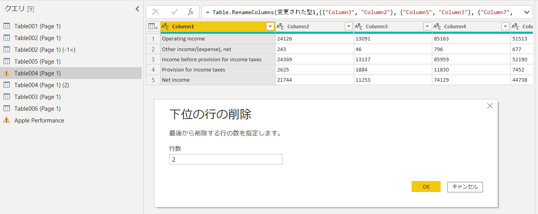This screenshot has height=214, width=538.
Task: Click the Table003 (Page 1) table icon
Action: pyautogui.click(x=7, y=97)
